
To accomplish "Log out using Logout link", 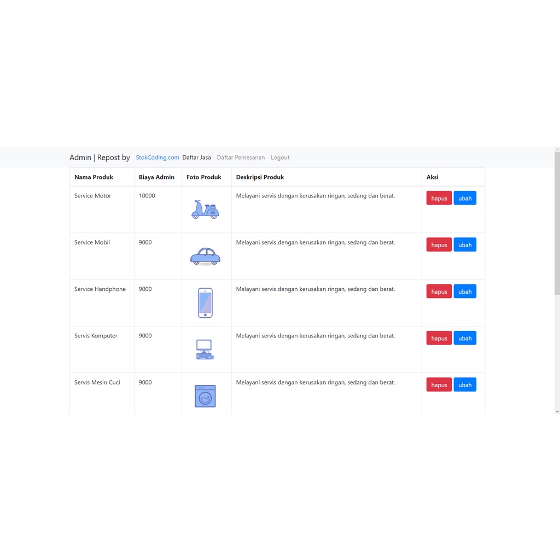I will point(280,157).
